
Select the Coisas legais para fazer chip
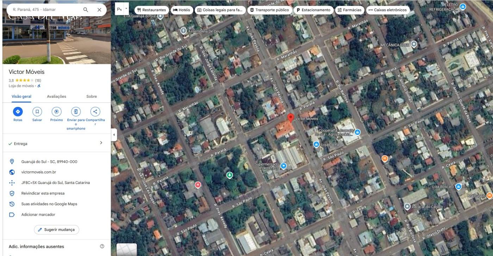(x=220, y=10)
